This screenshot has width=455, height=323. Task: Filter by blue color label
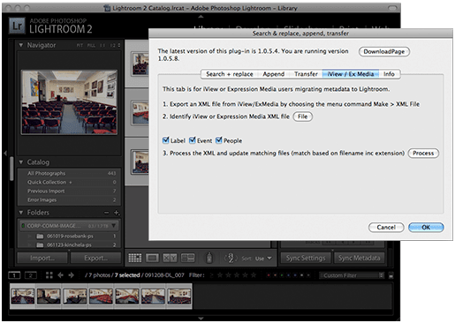[x=289, y=275]
